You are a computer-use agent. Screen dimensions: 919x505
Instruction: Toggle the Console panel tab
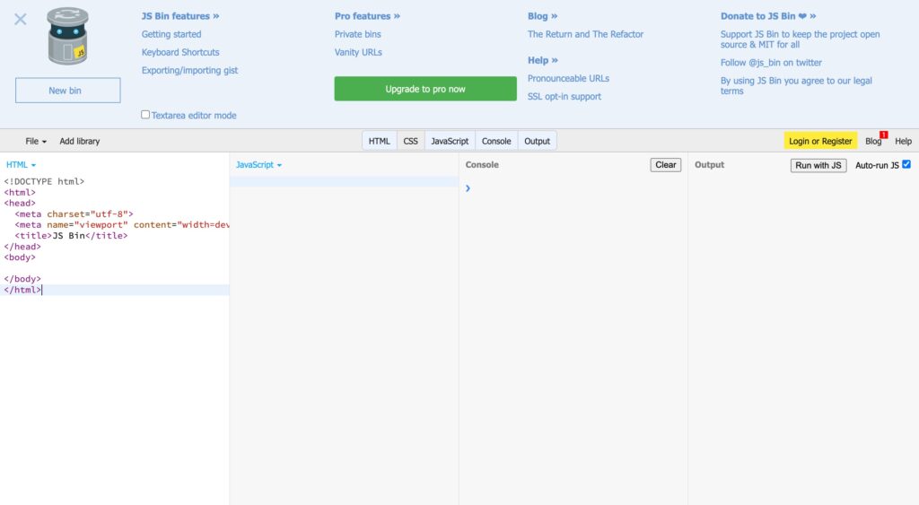coord(496,141)
